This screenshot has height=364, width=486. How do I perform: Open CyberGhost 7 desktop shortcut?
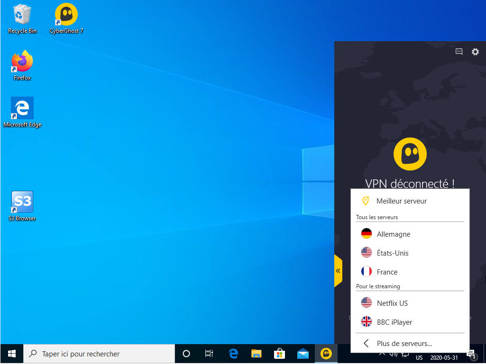(x=66, y=19)
